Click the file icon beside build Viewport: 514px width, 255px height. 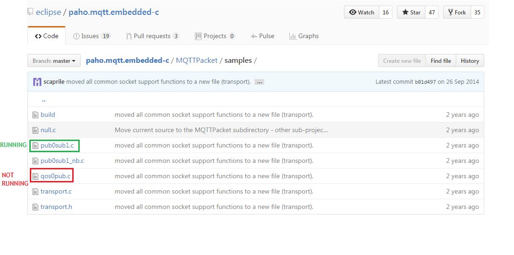(35, 115)
